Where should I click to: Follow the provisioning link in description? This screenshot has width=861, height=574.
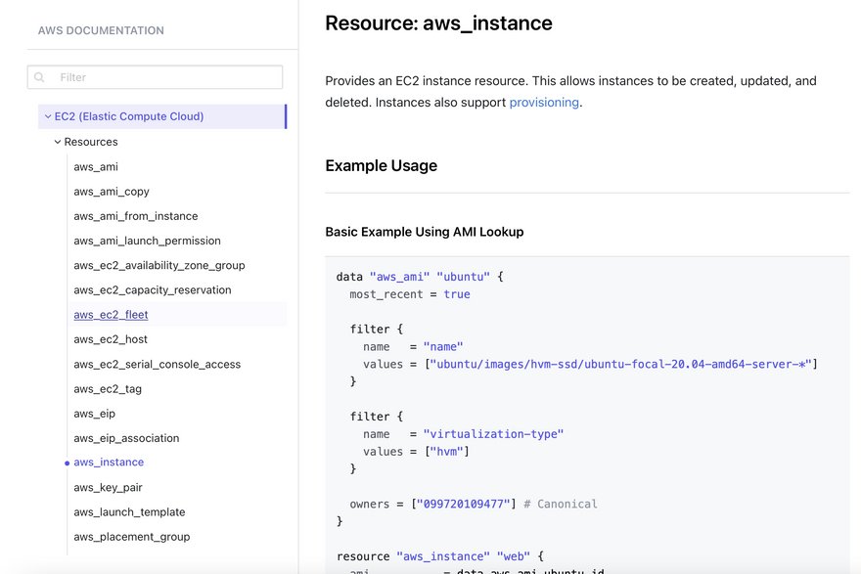click(x=544, y=103)
